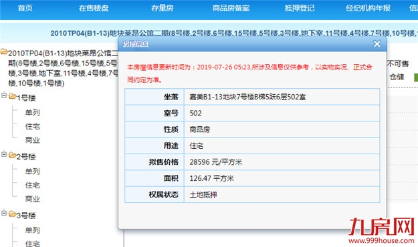Click the green legend color swatch
Screen dimensions: 418x247
pyautogui.click(x=416, y=77)
